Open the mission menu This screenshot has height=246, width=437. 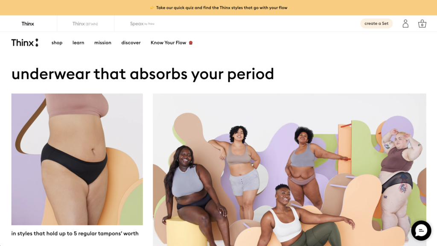pyautogui.click(x=102, y=43)
